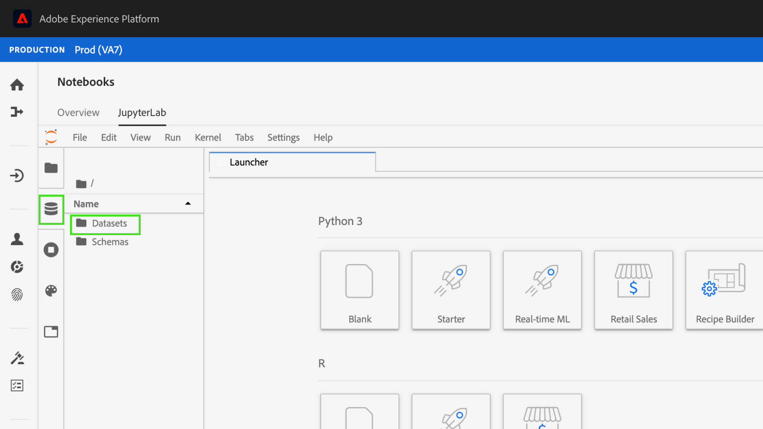The width and height of the screenshot is (763, 429).
Task: Open the Workflows icon under Home
Action: [x=17, y=112]
